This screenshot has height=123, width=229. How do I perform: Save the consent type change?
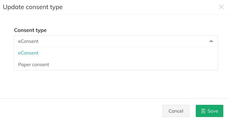tap(209, 111)
